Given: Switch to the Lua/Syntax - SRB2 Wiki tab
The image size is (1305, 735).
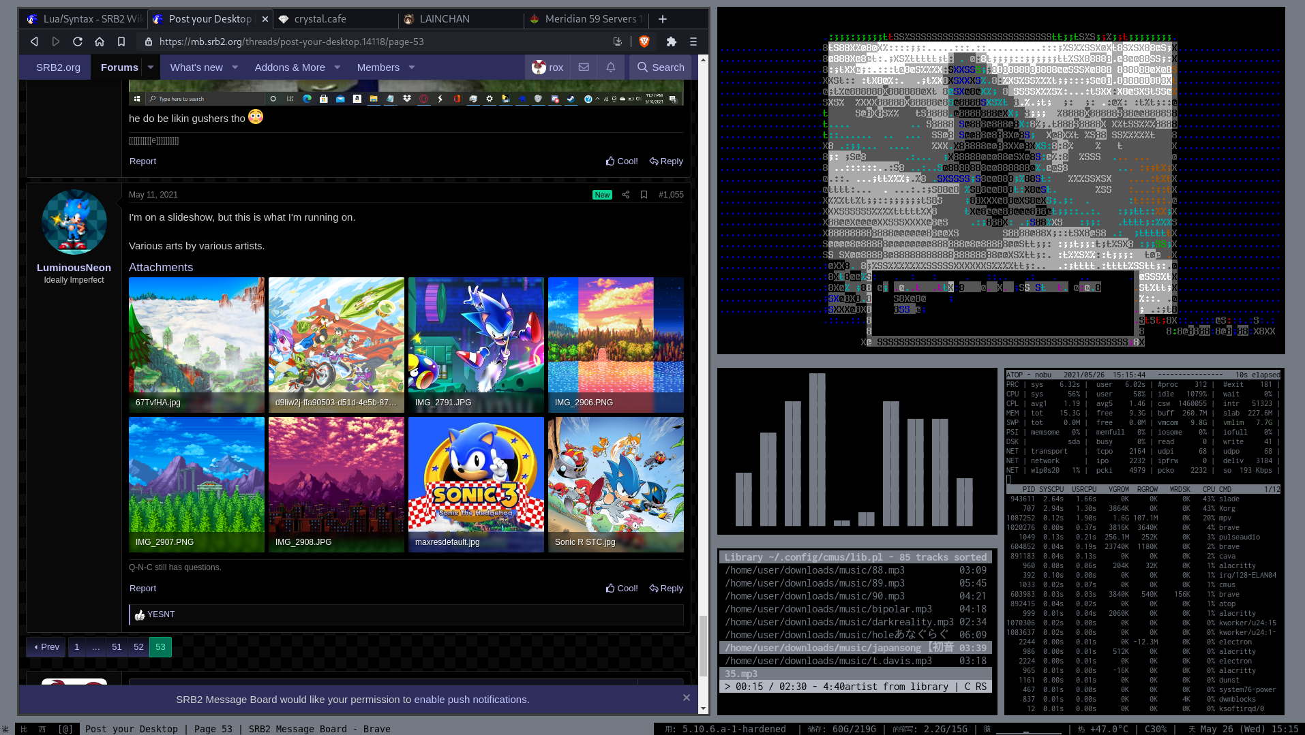Looking at the screenshot, I should point(85,19).
